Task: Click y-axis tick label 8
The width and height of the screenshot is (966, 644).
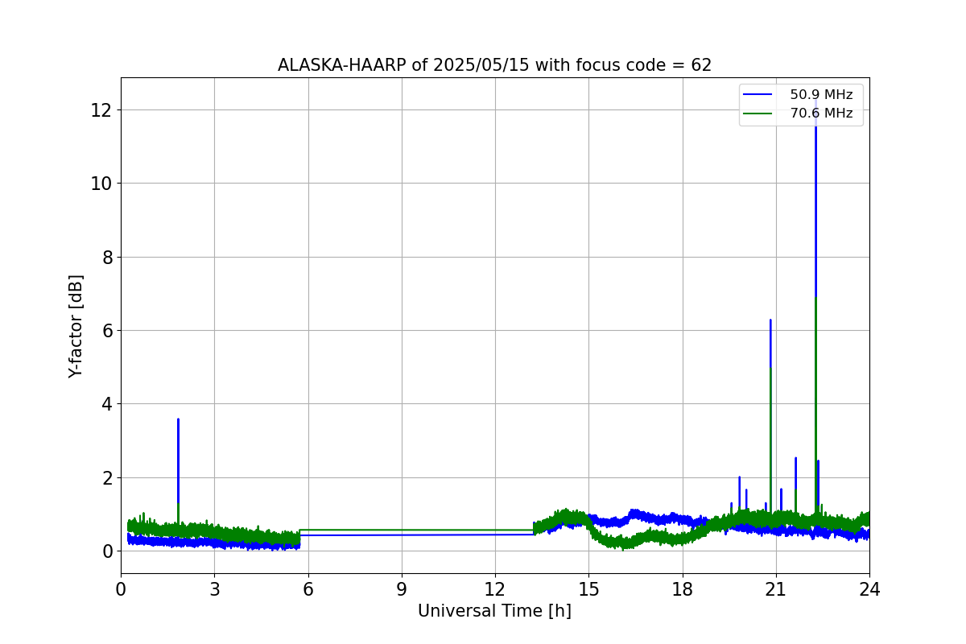Action: tap(107, 257)
